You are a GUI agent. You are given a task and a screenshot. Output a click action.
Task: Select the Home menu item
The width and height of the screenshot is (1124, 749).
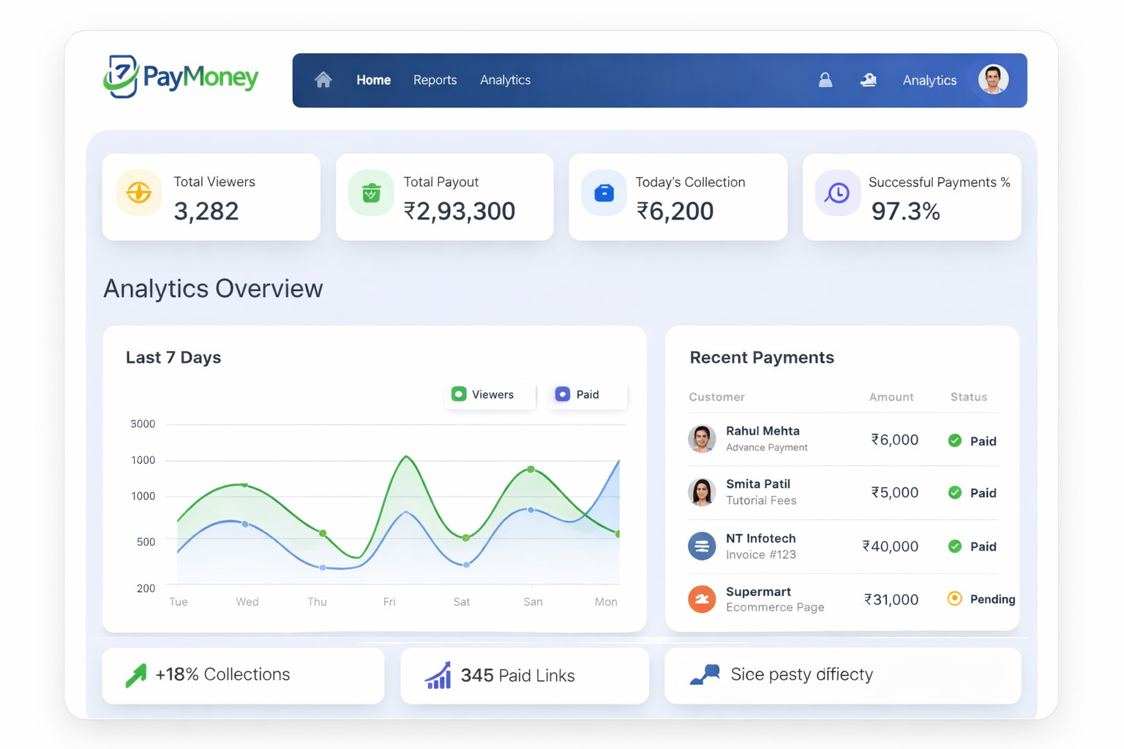tap(373, 80)
